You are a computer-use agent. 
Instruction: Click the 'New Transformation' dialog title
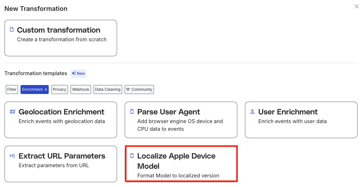click(x=36, y=9)
